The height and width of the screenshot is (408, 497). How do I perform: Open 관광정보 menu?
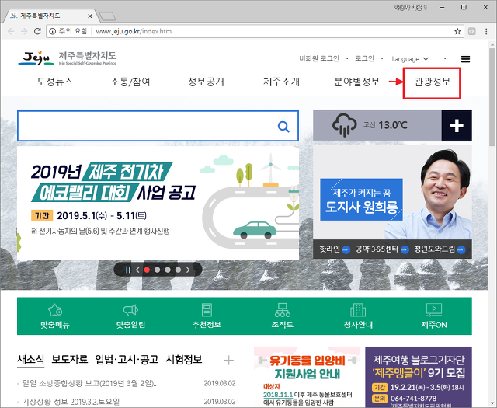click(433, 82)
